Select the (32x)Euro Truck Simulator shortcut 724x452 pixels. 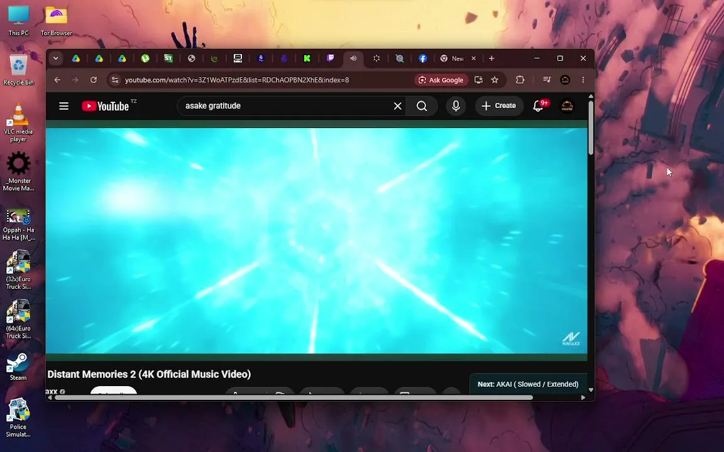pyautogui.click(x=18, y=271)
